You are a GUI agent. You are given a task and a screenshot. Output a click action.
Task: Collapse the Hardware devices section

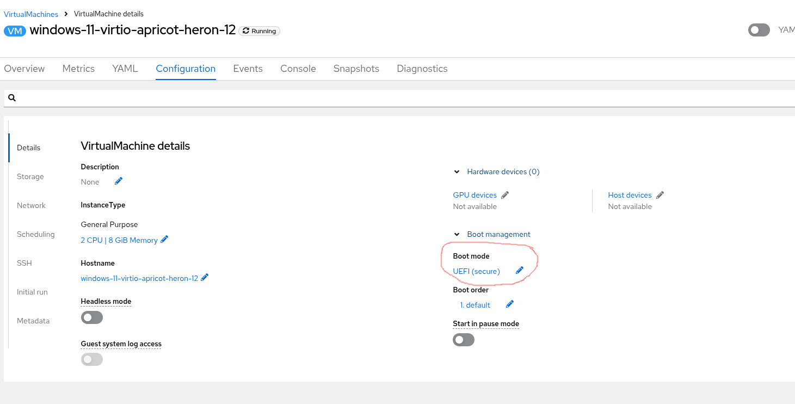click(x=457, y=172)
